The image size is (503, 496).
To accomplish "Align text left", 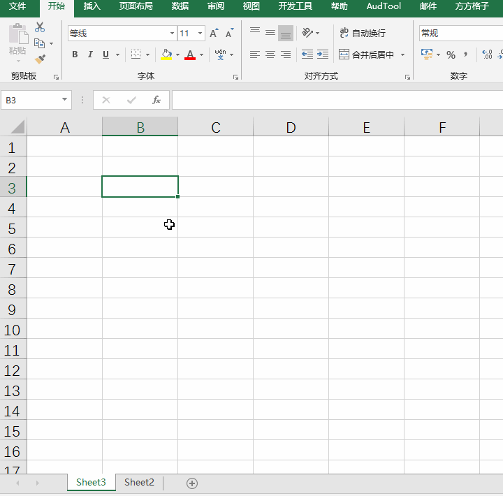I will click(x=255, y=54).
